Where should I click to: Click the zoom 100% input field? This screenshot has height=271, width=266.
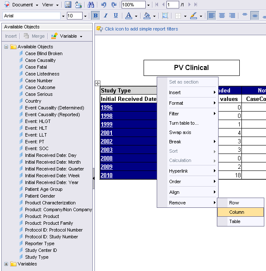point(133,5)
